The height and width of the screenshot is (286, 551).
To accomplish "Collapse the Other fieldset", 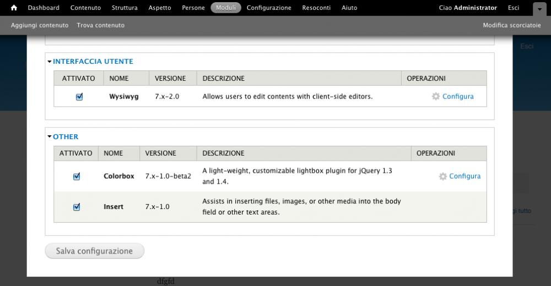I will coord(66,137).
